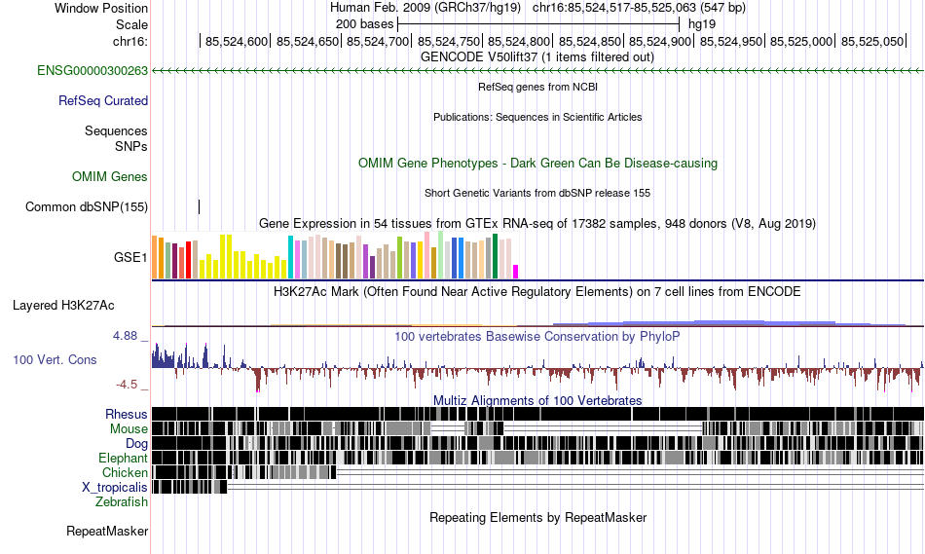925x554 pixels.
Task: Click the RefSeq genes from NCBI title
Action: click(538, 87)
